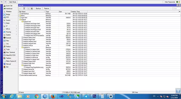This screenshot has width=181, height=99.
Task: Click the Redo arrow icon
Action: coord(5,2)
